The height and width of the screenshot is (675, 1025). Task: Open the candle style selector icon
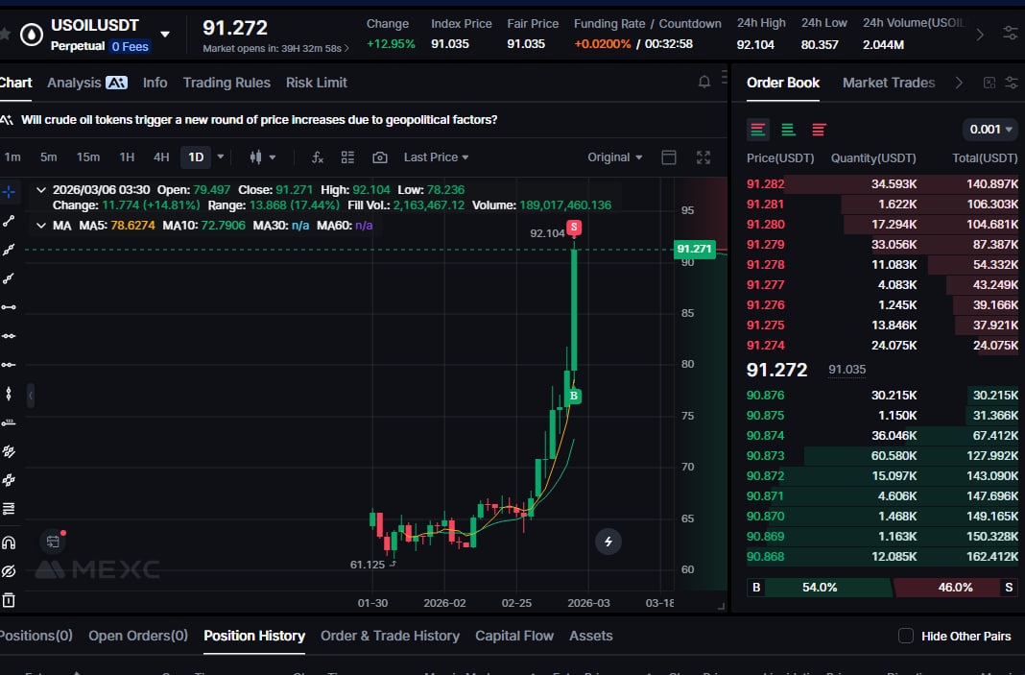pos(257,157)
